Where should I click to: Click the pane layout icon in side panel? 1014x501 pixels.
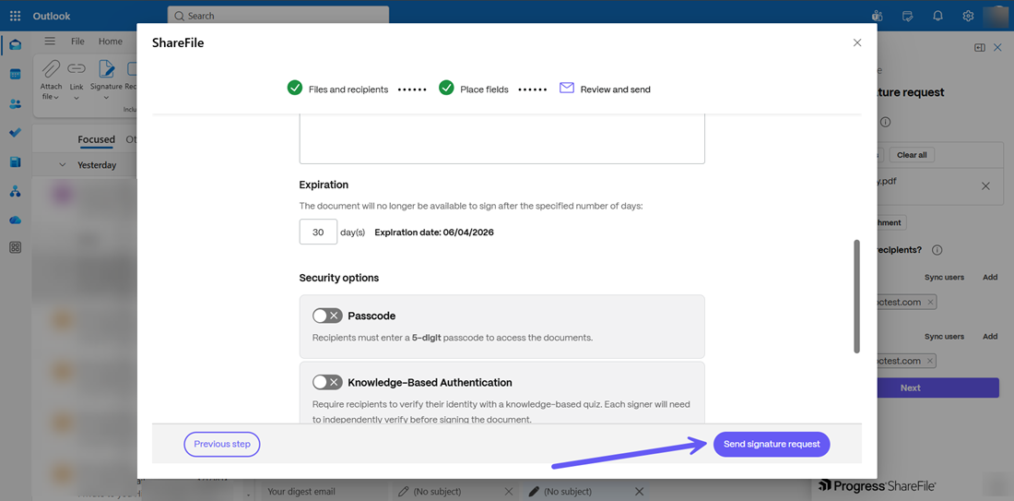(980, 47)
